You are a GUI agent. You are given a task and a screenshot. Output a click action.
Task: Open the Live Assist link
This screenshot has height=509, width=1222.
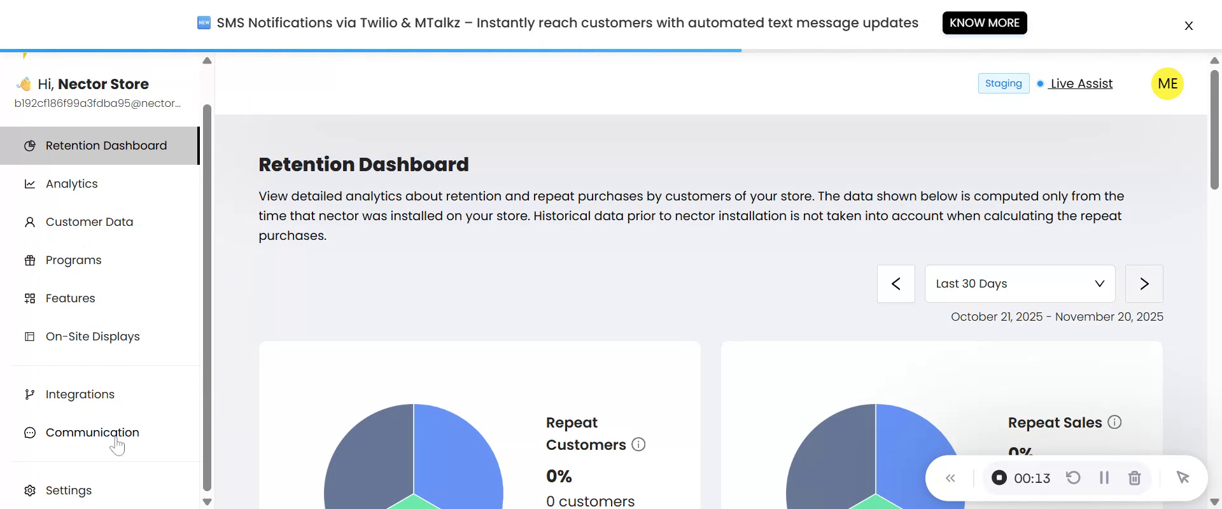[x=1081, y=83]
